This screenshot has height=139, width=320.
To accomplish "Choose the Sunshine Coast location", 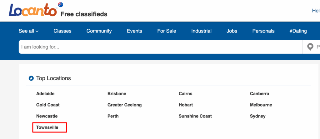I will (195, 116).
